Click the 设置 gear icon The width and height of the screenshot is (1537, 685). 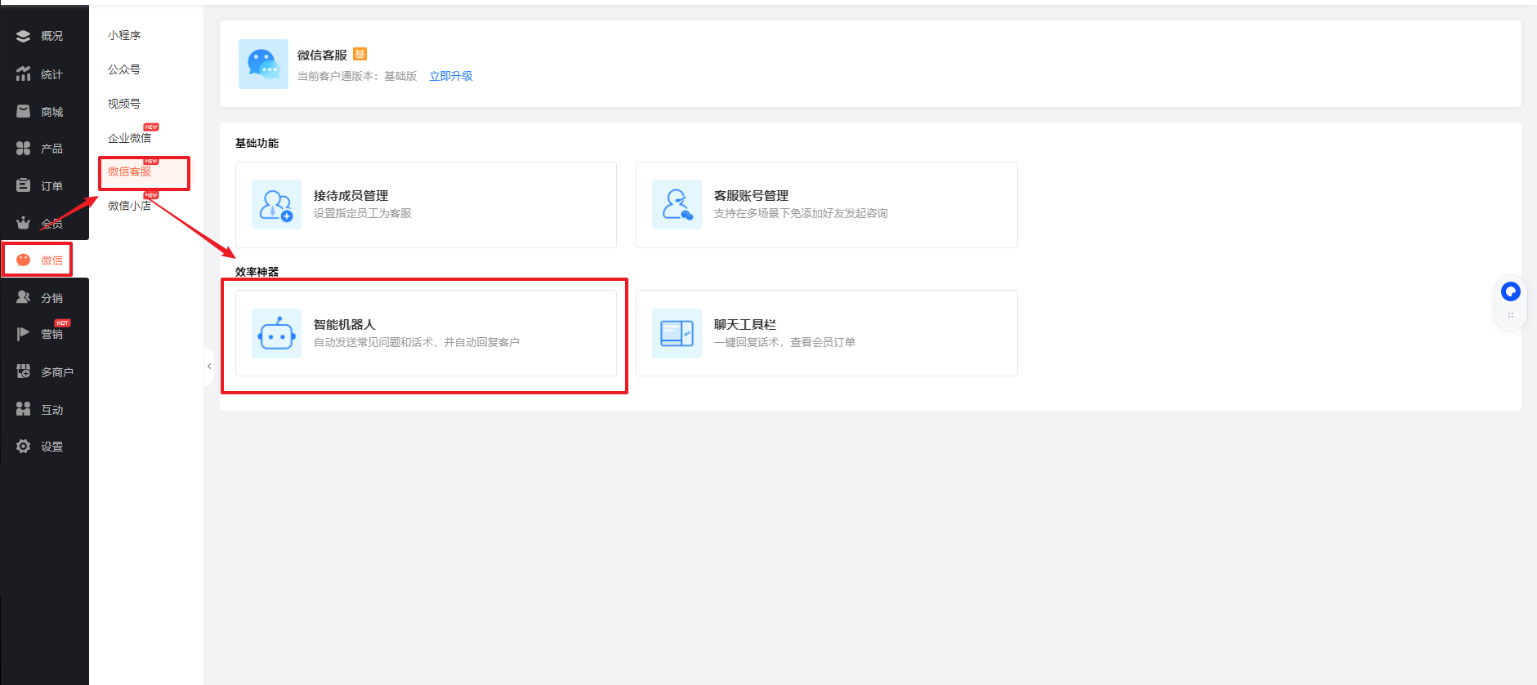[23, 447]
